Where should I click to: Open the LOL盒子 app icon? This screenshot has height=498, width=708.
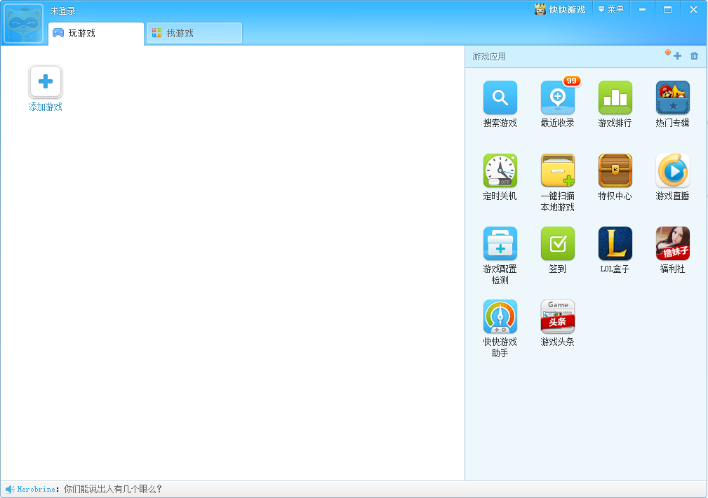[615, 244]
